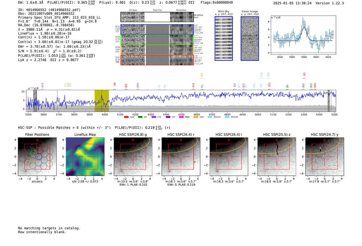Open the HSC SSP(25.5) z cutout
The height and width of the screenshot is (246, 362).
click(x=277, y=156)
